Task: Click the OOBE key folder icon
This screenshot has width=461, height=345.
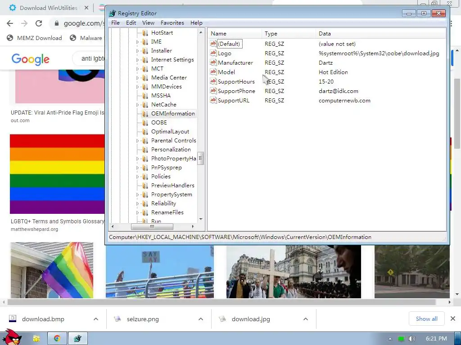Action: 145,122
